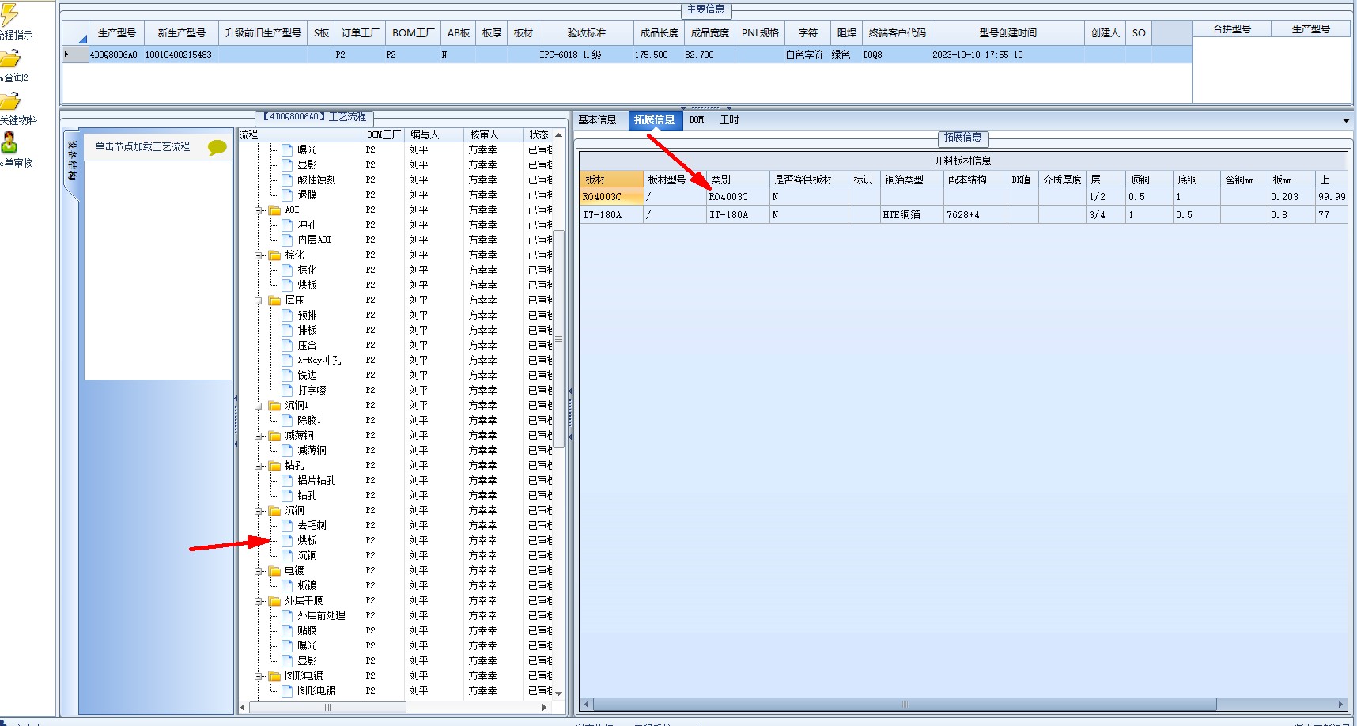
Task: Open the 关键物料 folder icon
Action: tap(9, 101)
